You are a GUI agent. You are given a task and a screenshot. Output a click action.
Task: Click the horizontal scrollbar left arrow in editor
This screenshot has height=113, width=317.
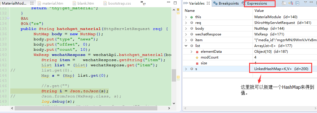(x=12, y=108)
